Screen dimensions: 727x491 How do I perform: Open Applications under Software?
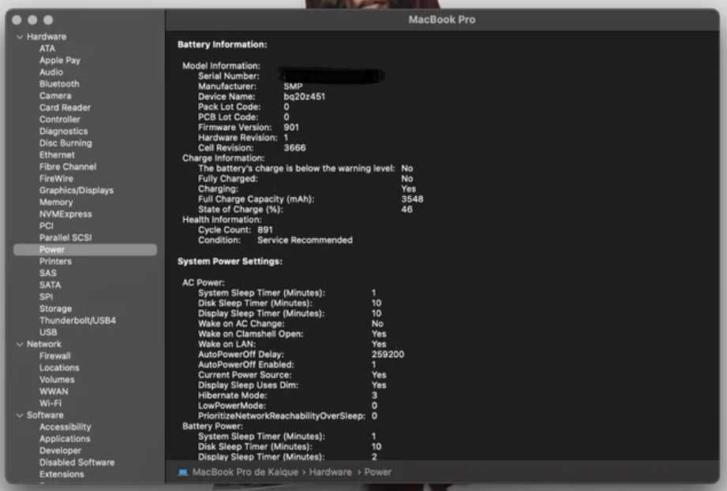(x=65, y=439)
